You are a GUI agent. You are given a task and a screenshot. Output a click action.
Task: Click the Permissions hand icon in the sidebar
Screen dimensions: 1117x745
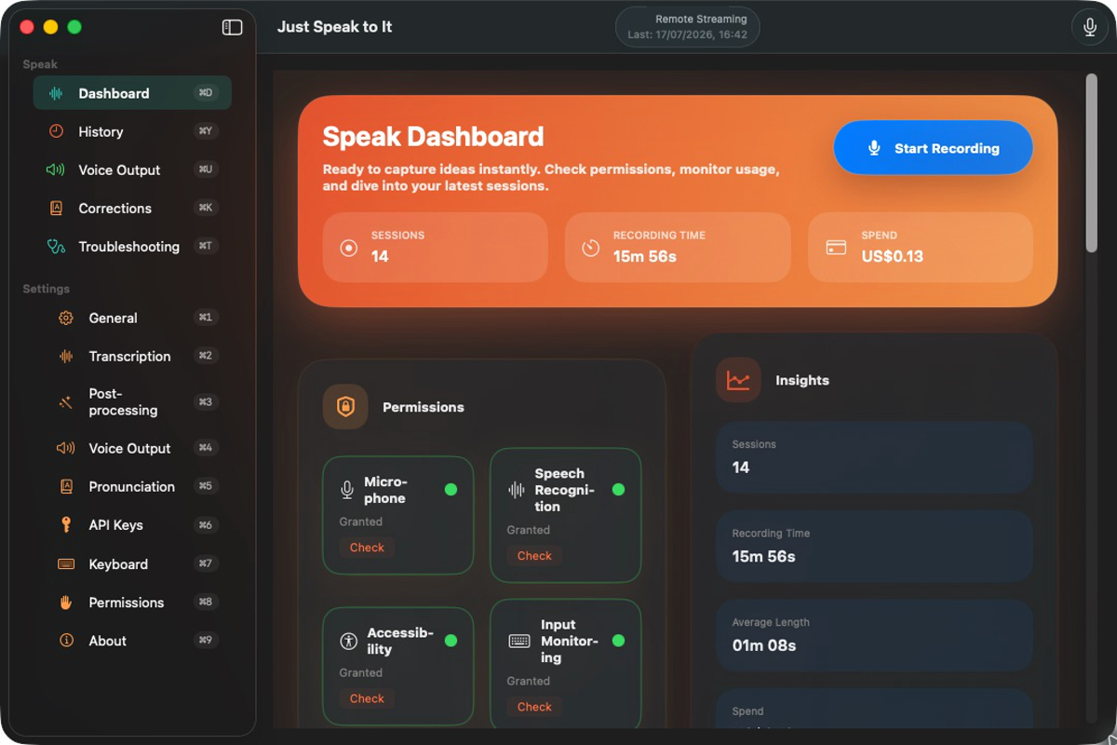click(66, 603)
